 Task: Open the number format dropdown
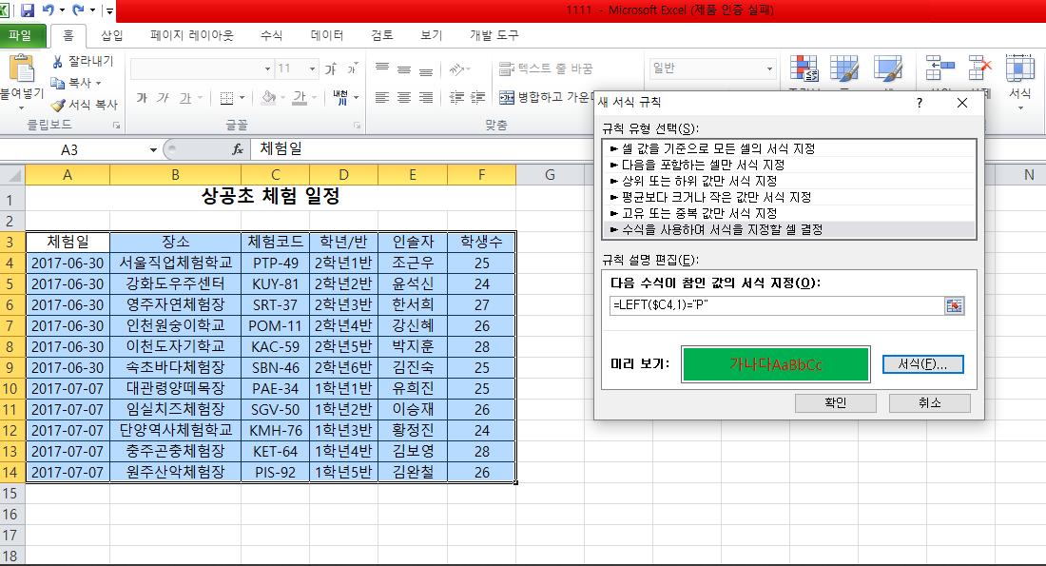pos(769,68)
